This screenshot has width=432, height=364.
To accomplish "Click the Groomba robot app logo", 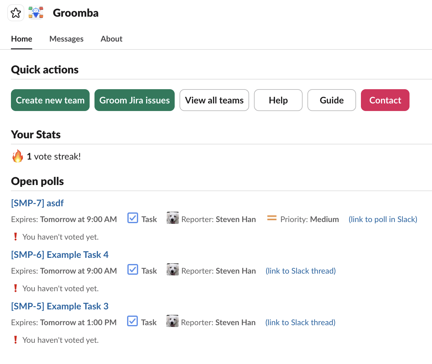I will tap(36, 13).
